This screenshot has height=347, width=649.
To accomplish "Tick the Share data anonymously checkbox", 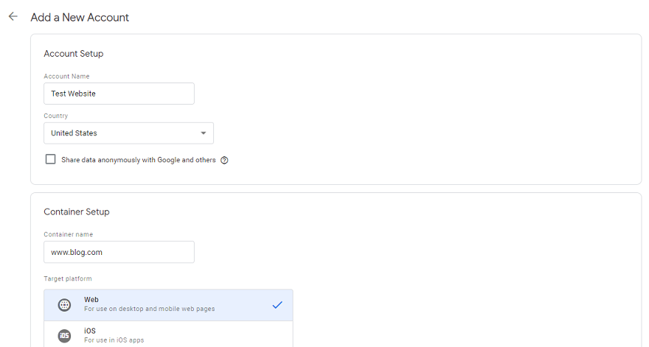I will 50,159.
